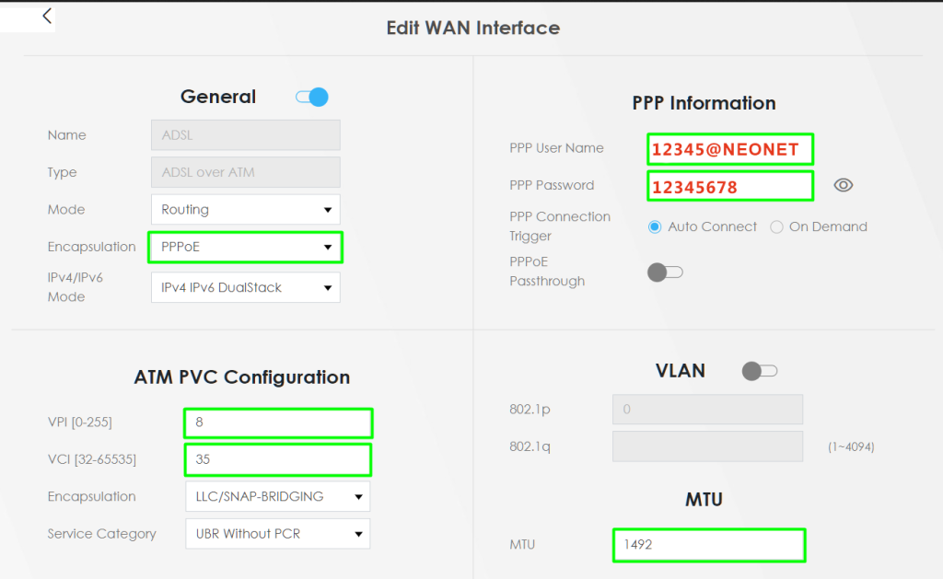This screenshot has width=943, height=579.
Task: Focus the VCI input field
Action: coord(277,458)
